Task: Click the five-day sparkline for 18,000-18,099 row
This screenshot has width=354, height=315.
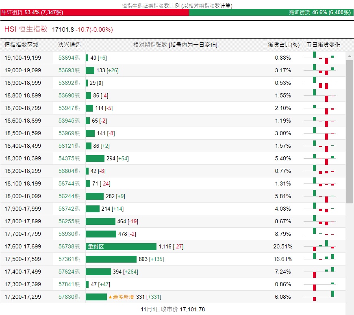Action: (320, 196)
